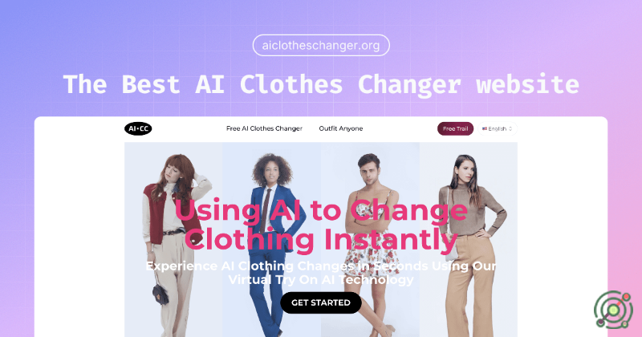Open the aiclotheschanger.org URL pill
642x337 pixels.
pyautogui.click(x=321, y=46)
